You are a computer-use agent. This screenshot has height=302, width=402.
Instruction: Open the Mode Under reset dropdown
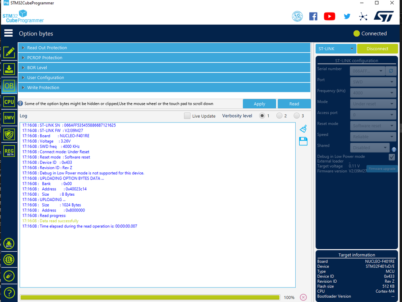pos(373,104)
